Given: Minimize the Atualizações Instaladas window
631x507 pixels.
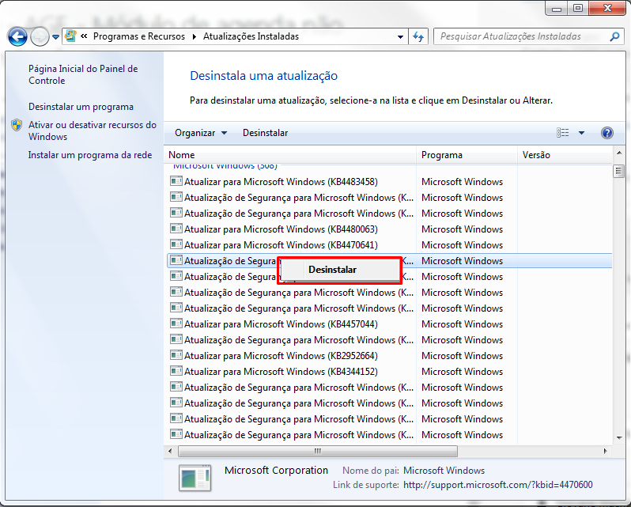Looking at the screenshot, I should pyautogui.click(x=557, y=8).
